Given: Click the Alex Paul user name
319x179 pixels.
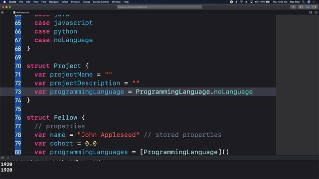Looking at the screenshot, I should (295, 2).
